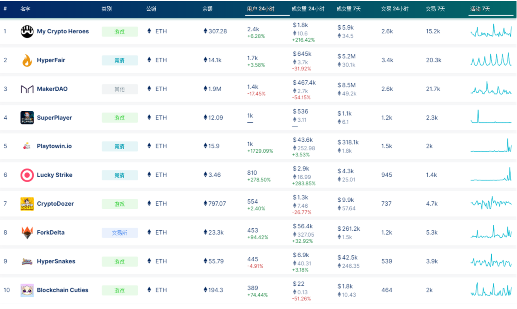517x309 pixels.
Task: Open the HyperFair dapp link
Action: pos(51,60)
